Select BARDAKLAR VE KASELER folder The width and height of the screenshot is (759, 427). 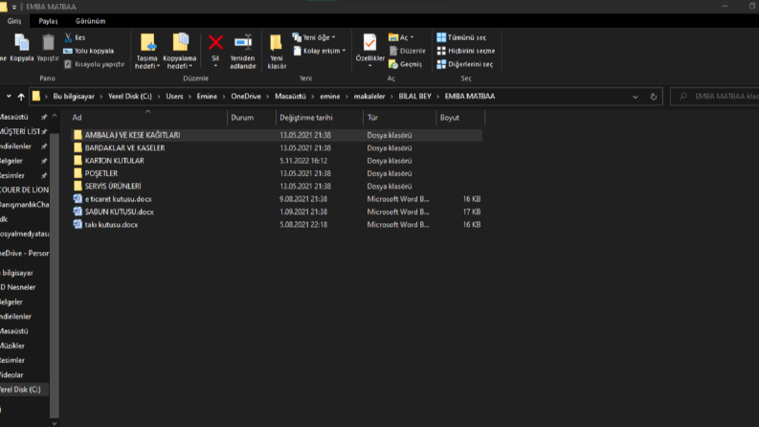[x=277, y=147]
